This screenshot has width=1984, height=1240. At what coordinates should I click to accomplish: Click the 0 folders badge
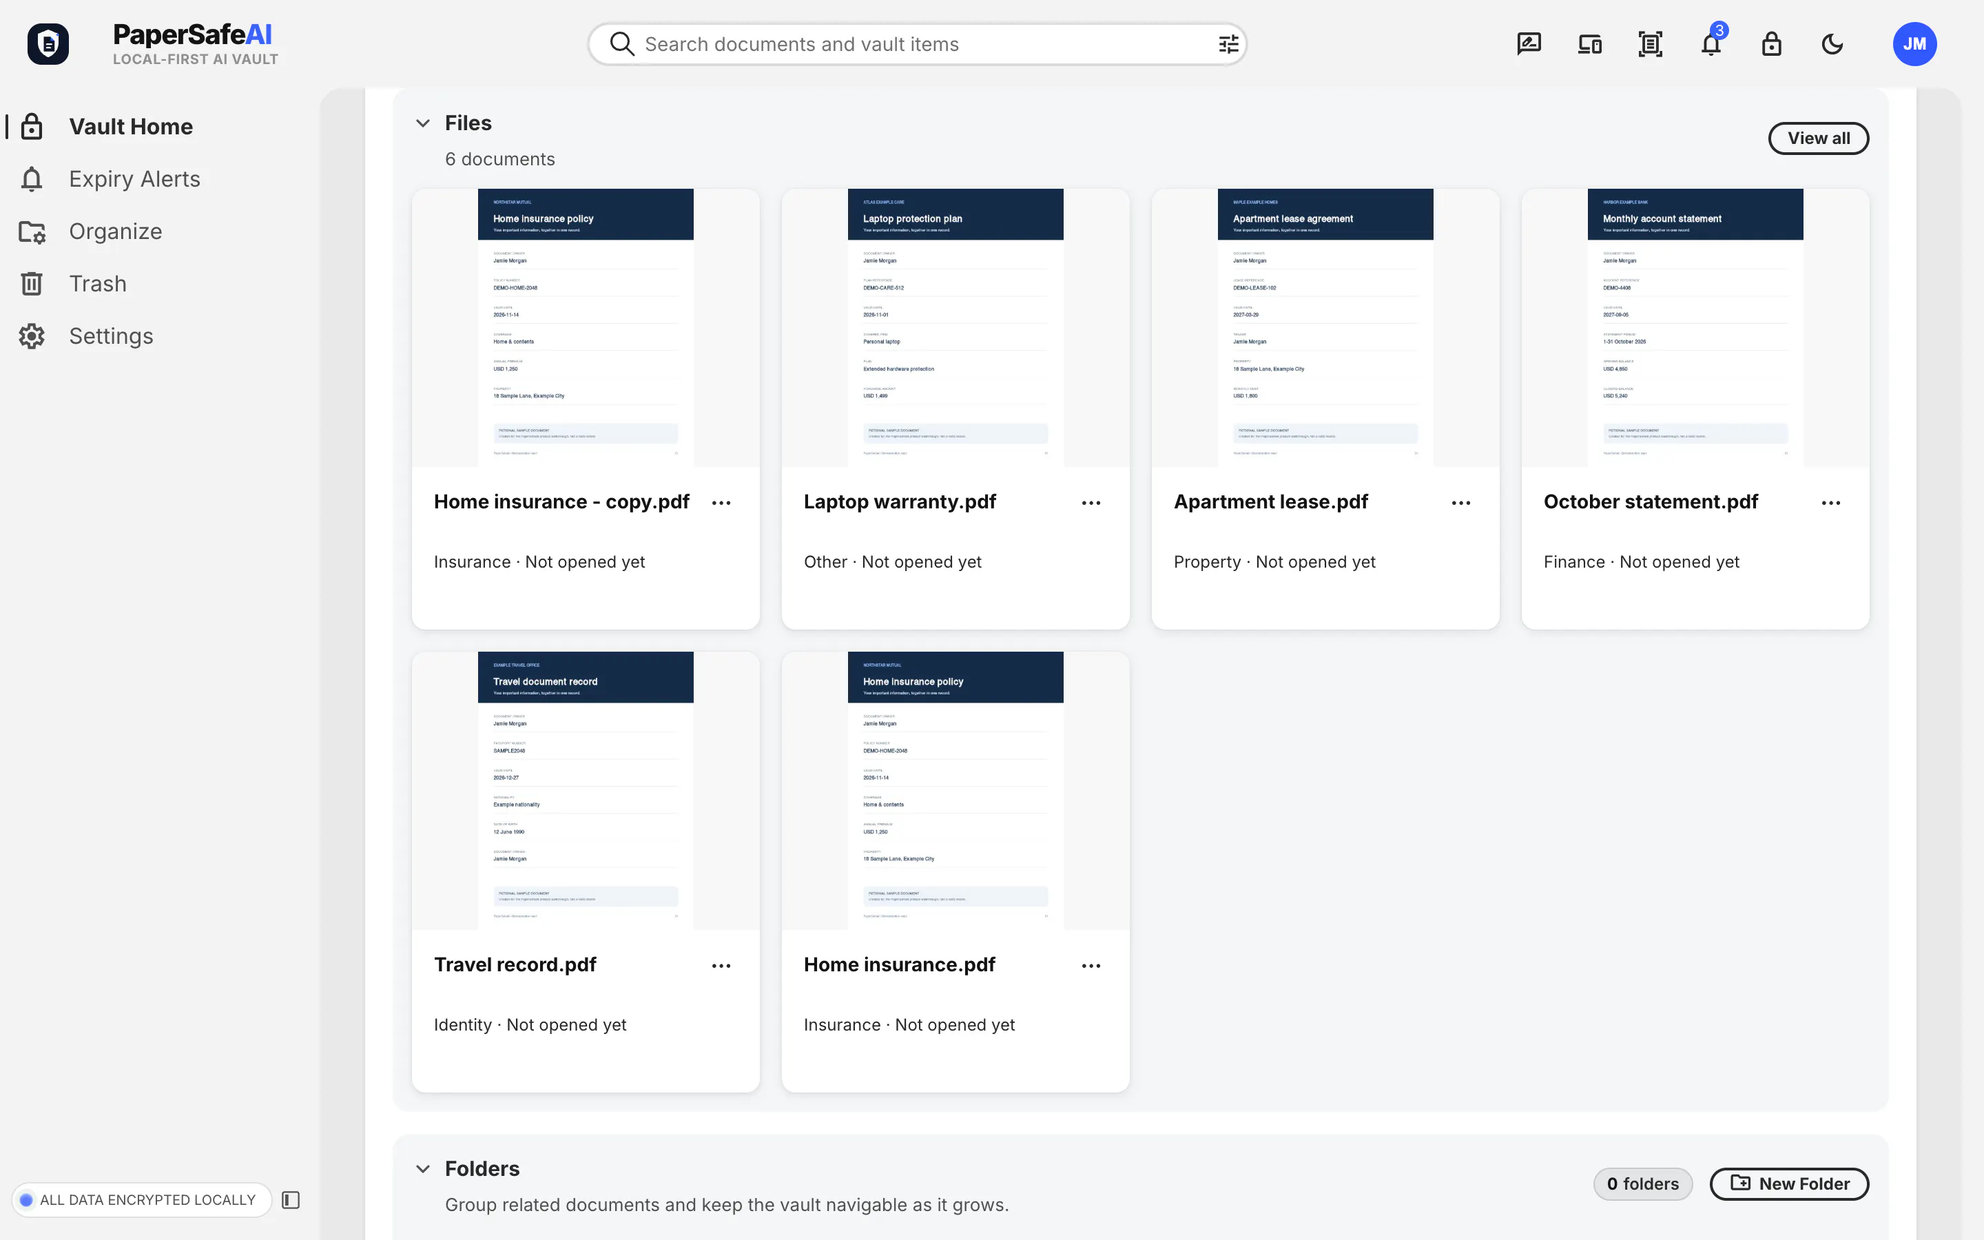pos(1642,1184)
